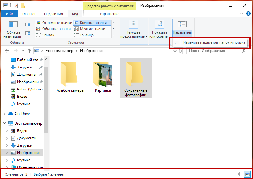Click the Поиск: Изображения search field
Screen dimensions: 253x179
[214, 51]
